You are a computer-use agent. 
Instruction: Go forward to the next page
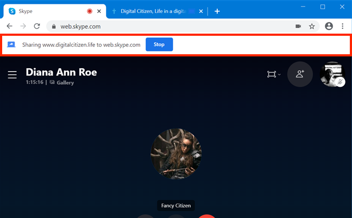pos(23,26)
